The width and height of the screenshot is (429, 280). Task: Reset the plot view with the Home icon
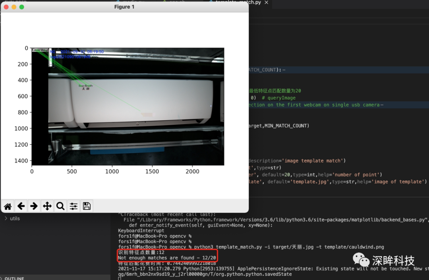click(8, 206)
